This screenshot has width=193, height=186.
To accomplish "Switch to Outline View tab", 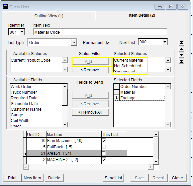I will tap(49, 16).
